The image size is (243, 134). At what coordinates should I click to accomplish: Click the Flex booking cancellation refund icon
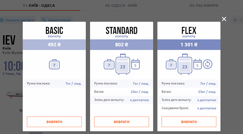click(207, 65)
